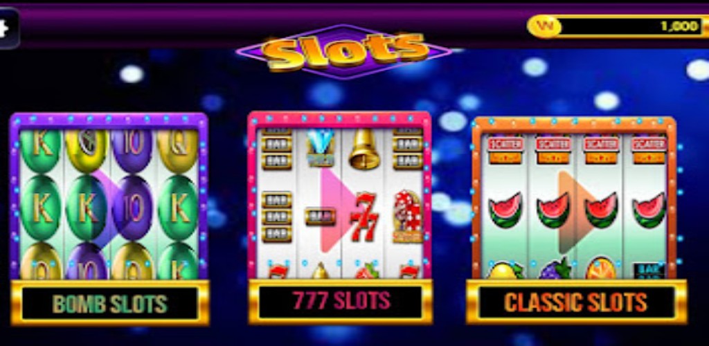
Task: Select the CLASSIC SLOTS label button
Action: [575, 302]
